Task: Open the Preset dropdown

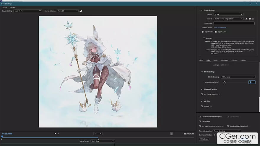Action: click(x=228, y=19)
